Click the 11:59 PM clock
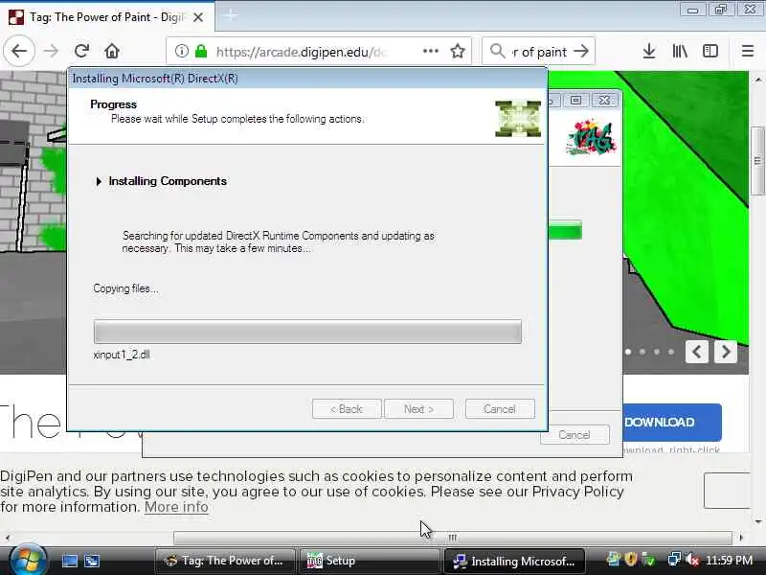This screenshot has width=766, height=575. [x=729, y=560]
